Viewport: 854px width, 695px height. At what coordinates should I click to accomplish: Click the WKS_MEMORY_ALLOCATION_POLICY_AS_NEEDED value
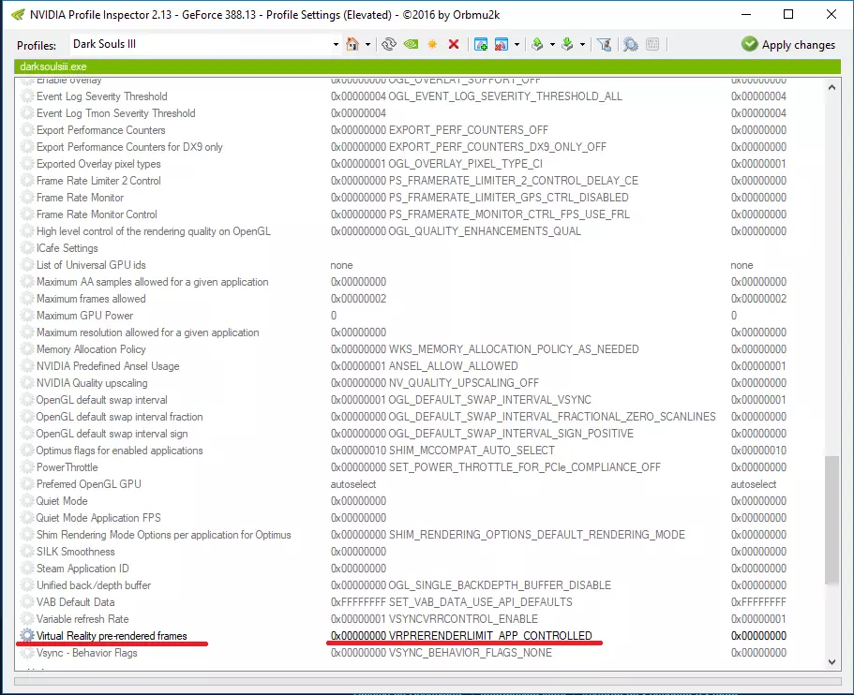pyautogui.click(x=485, y=349)
